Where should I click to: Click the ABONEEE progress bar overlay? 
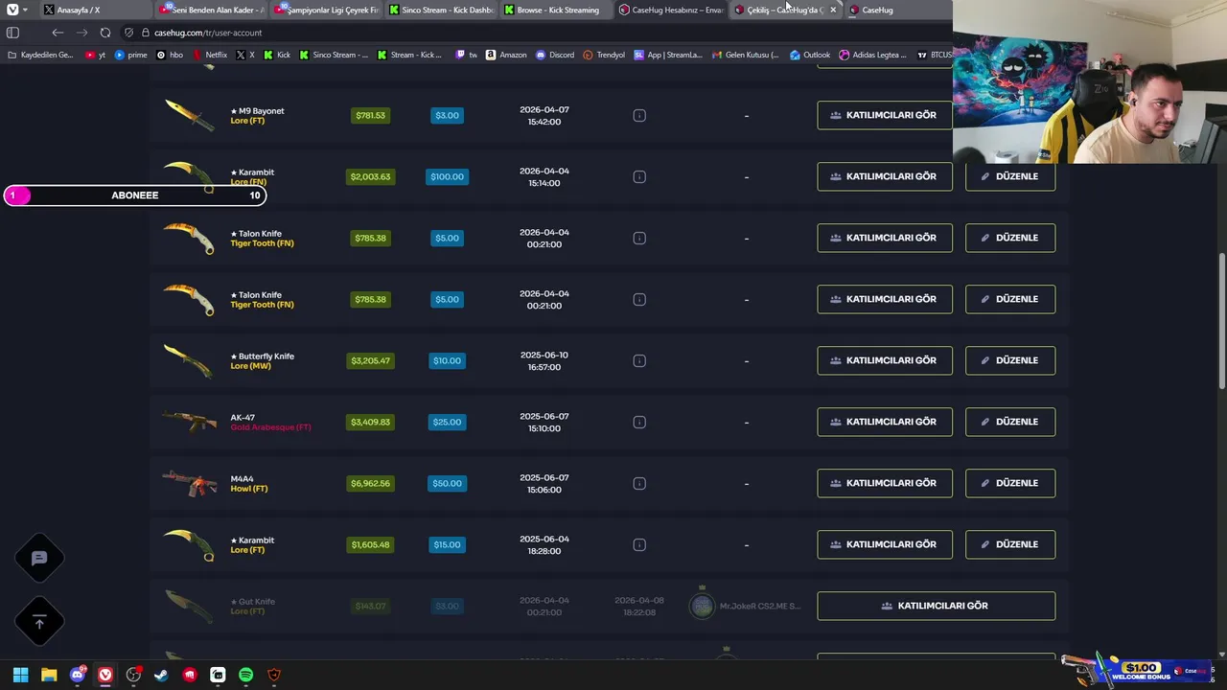coord(135,195)
